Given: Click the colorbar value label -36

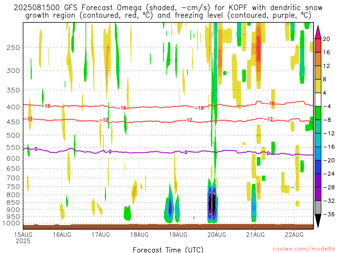Looking at the screenshot, I should 328,214.
